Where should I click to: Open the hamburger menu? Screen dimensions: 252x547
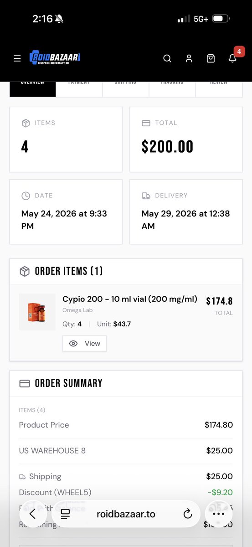pos(17,58)
